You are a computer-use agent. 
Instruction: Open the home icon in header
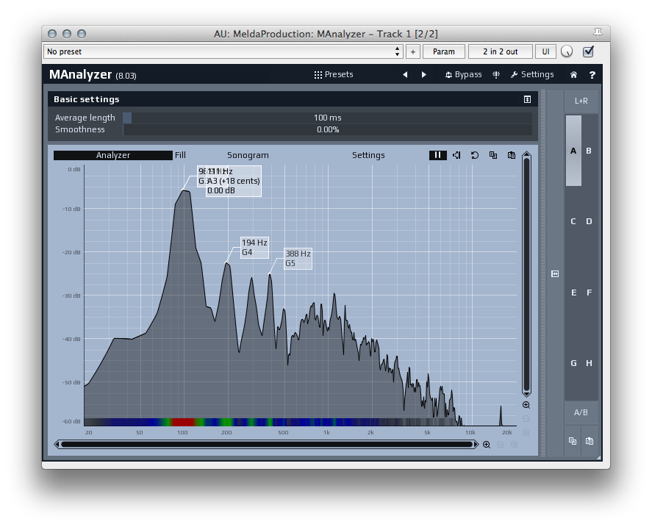[573, 75]
